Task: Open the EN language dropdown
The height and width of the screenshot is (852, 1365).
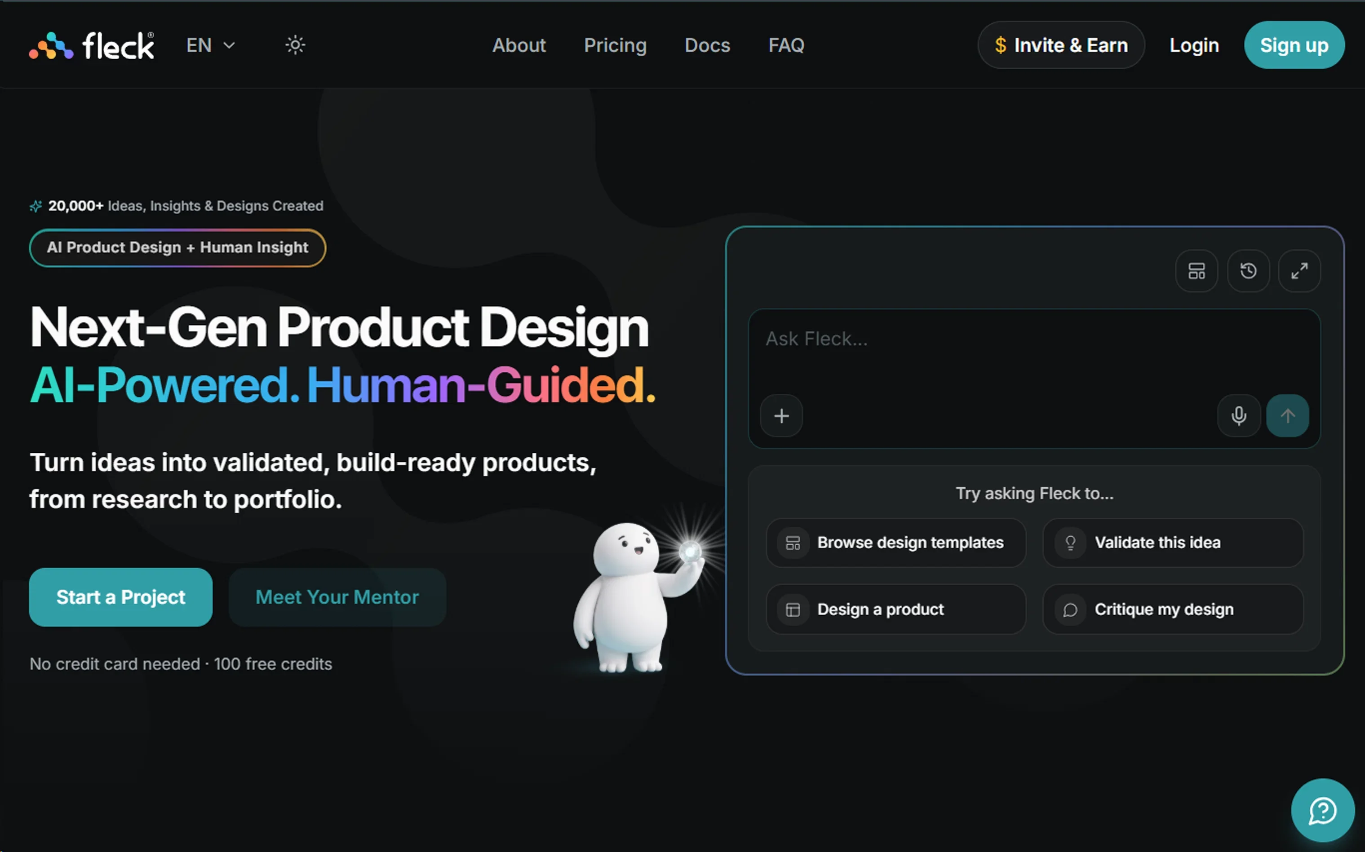Action: tap(210, 45)
